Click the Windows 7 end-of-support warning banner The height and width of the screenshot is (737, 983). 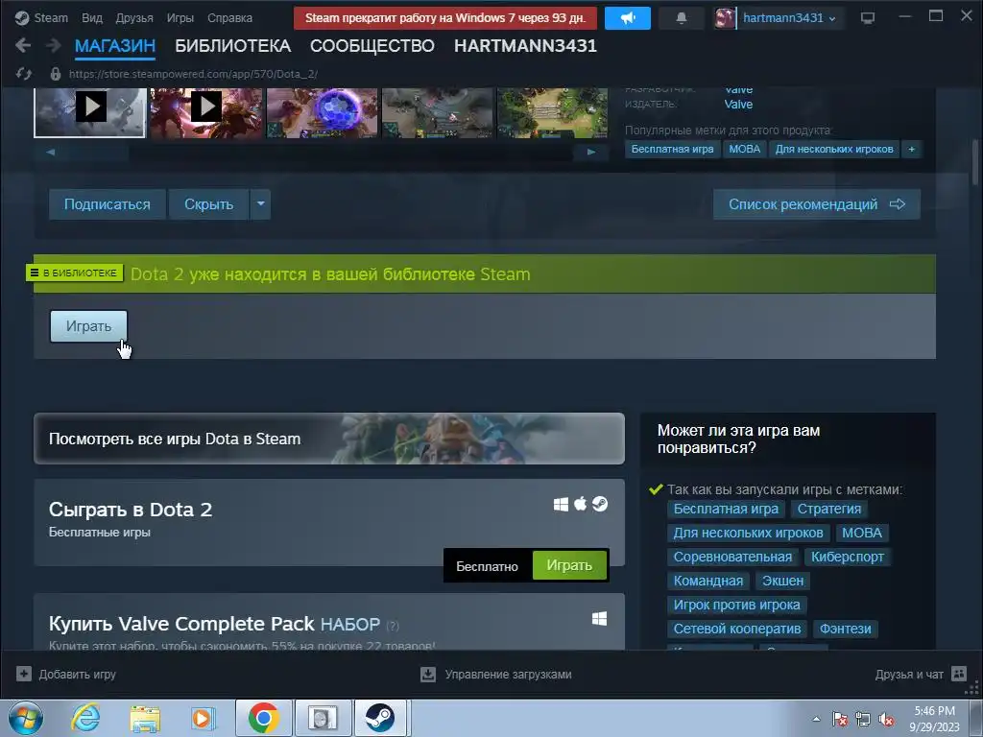pyautogui.click(x=445, y=18)
